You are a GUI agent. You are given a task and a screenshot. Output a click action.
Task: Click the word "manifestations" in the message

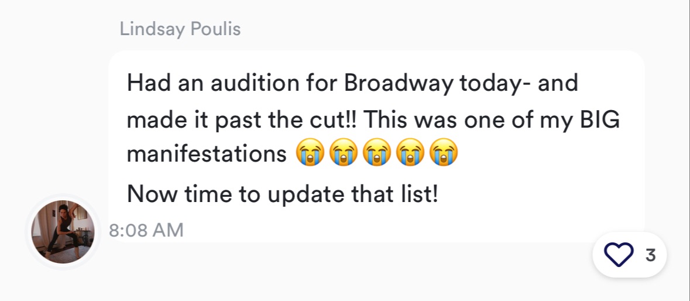(207, 154)
